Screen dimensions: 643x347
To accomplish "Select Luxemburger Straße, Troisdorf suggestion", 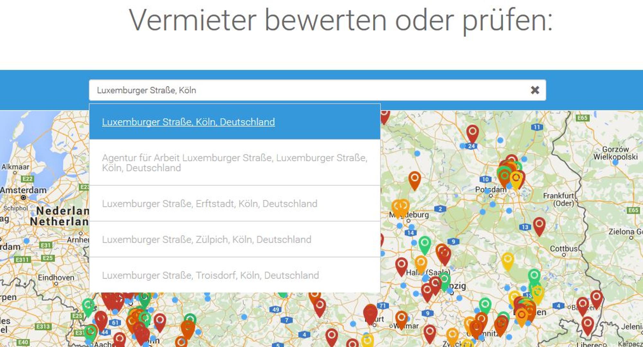I will [x=235, y=275].
